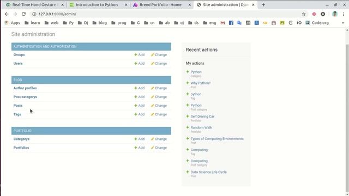This screenshot has width=349, height=196.
Task: Change Users
Action: pyautogui.click(x=159, y=63)
